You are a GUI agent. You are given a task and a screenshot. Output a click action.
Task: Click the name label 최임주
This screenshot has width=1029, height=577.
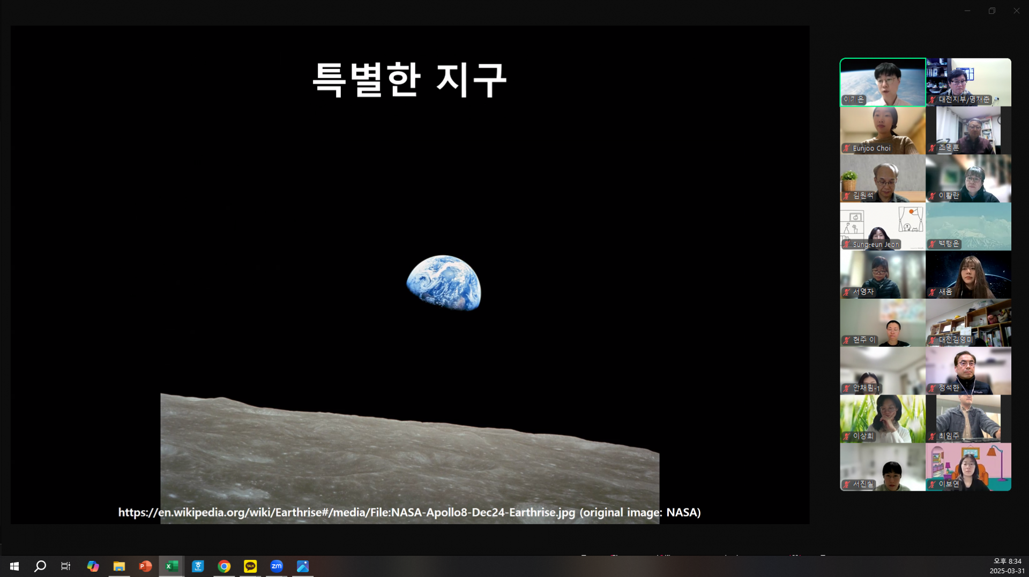coord(949,437)
